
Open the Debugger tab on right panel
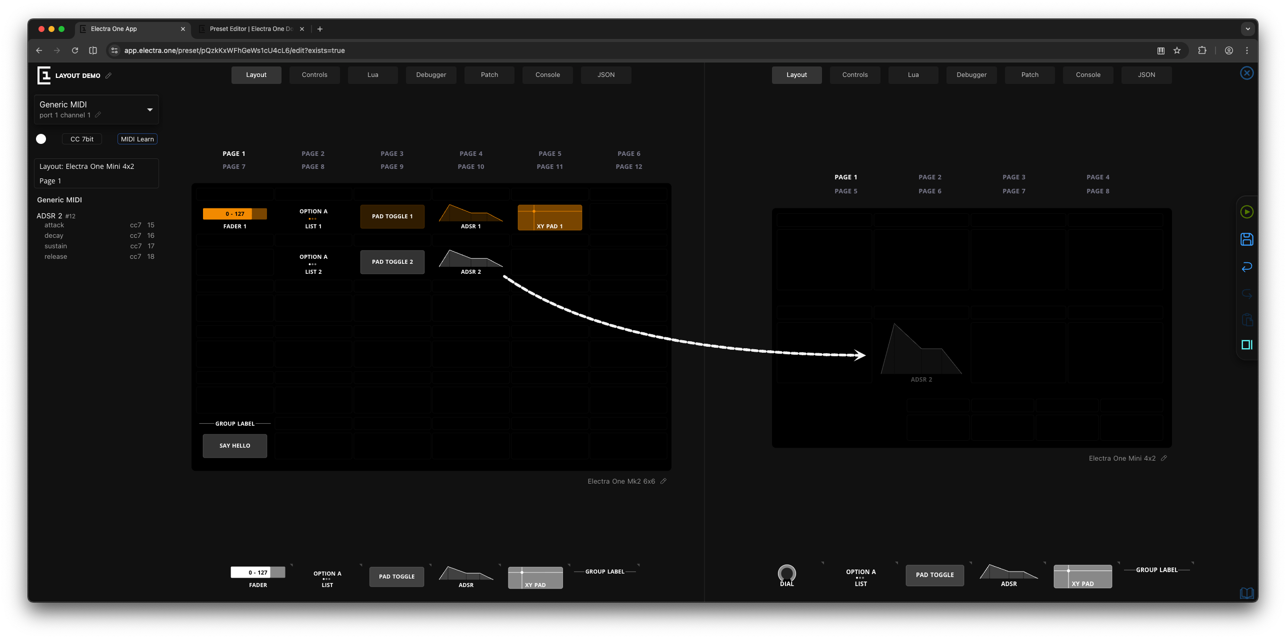[x=971, y=74]
